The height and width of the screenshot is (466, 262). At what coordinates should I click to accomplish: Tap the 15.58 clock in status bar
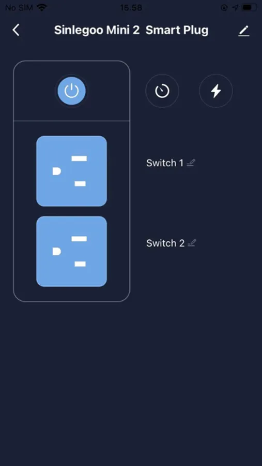131,7
